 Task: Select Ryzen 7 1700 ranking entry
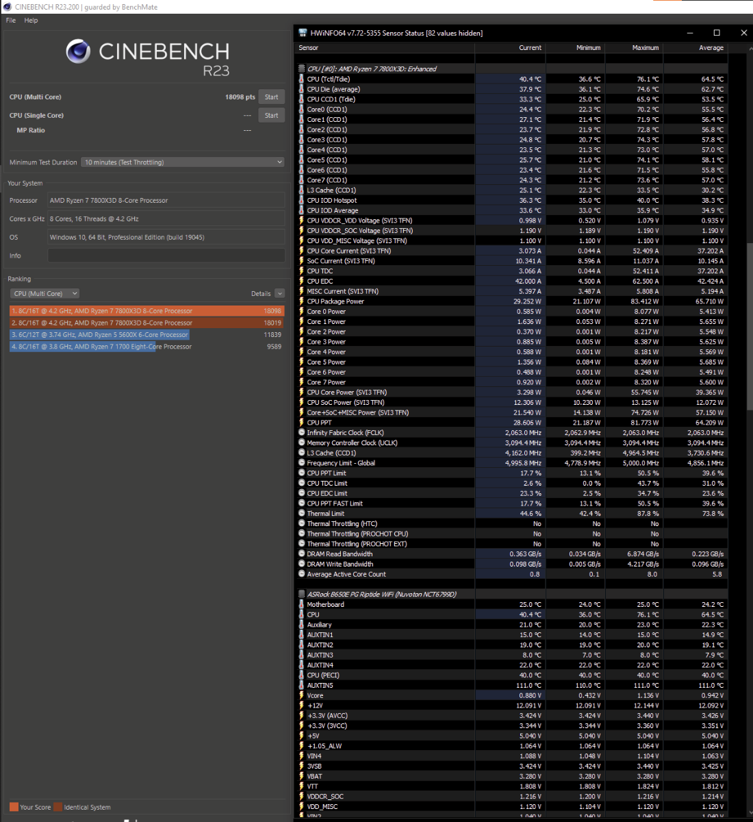coord(146,347)
